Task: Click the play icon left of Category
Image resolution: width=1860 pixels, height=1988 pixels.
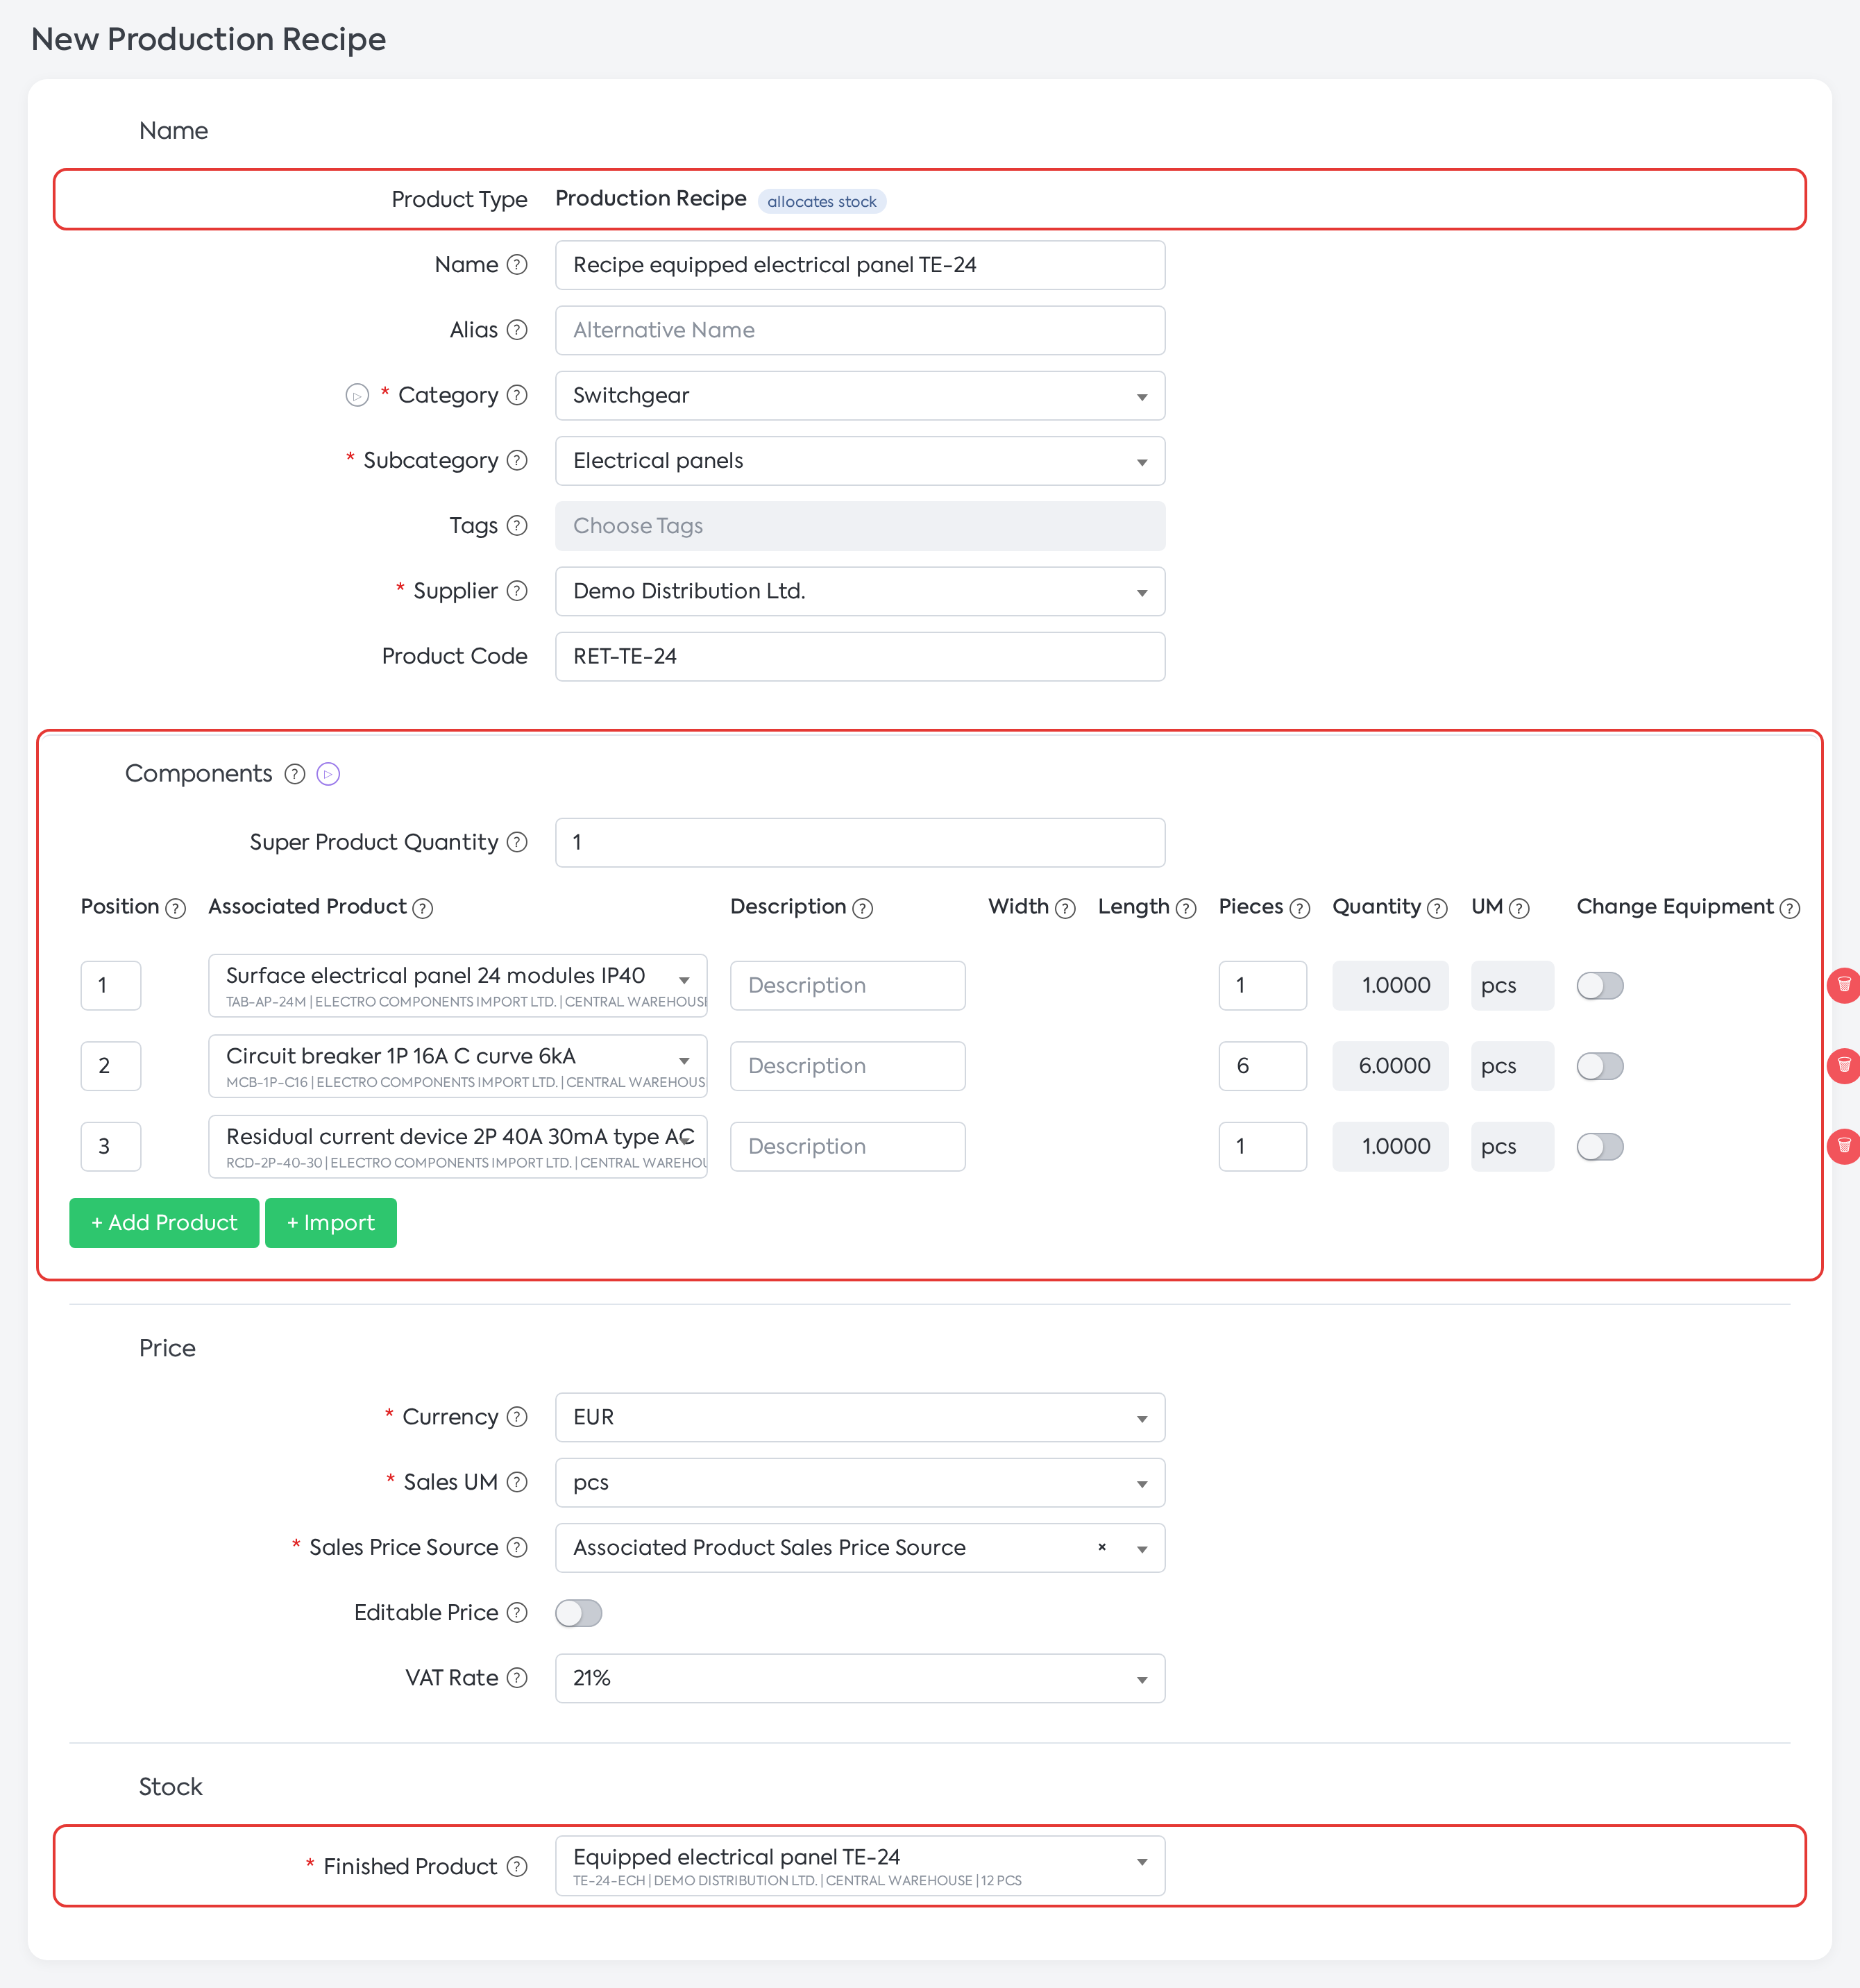Action: (x=357, y=396)
